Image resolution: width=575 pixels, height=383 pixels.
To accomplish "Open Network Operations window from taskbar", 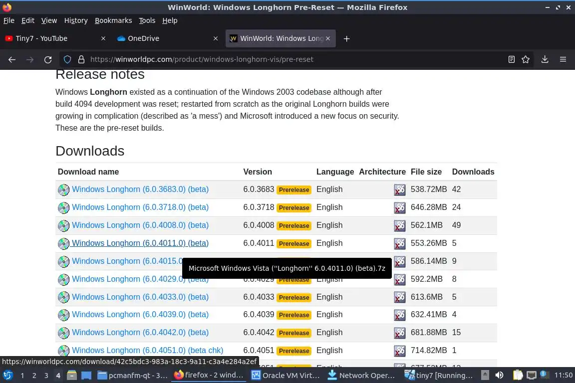I will pos(361,376).
